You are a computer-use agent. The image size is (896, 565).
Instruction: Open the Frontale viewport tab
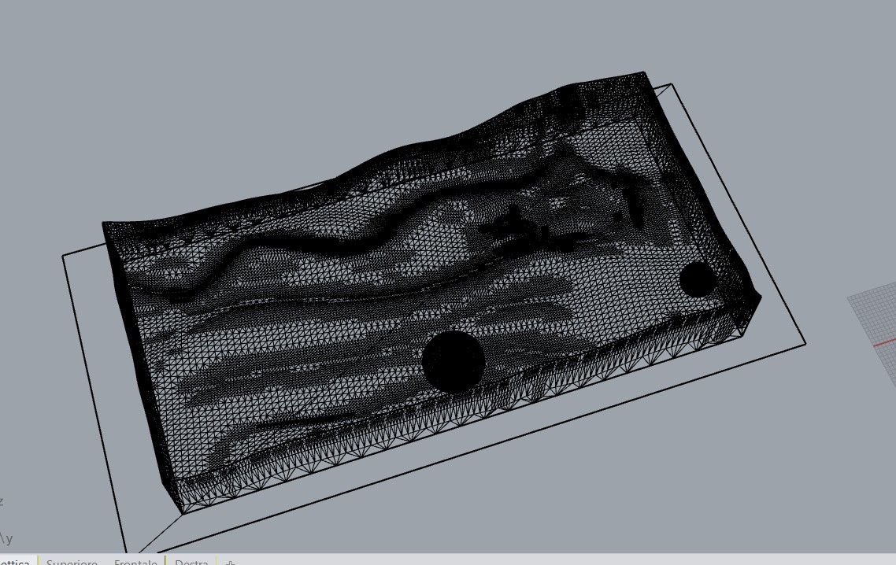tap(135, 561)
